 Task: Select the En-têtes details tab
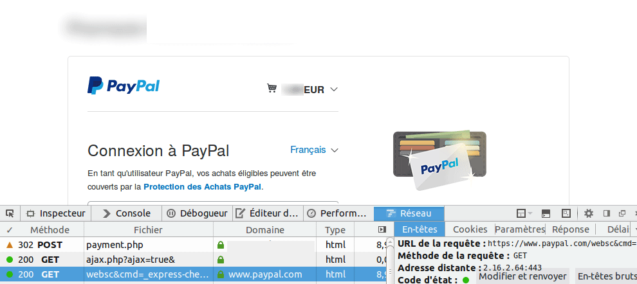coord(420,229)
